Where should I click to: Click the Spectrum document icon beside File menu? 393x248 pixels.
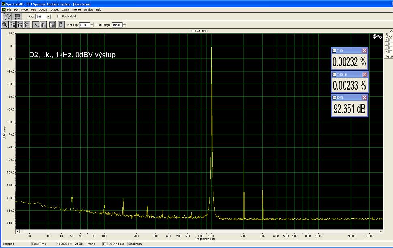click(4, 9)
